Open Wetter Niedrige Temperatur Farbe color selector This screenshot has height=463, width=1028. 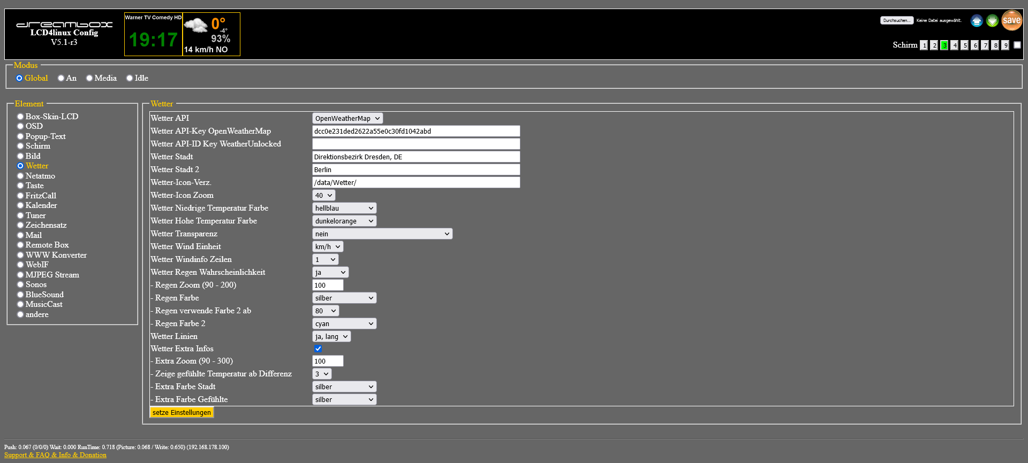click(x=344, y=208)
